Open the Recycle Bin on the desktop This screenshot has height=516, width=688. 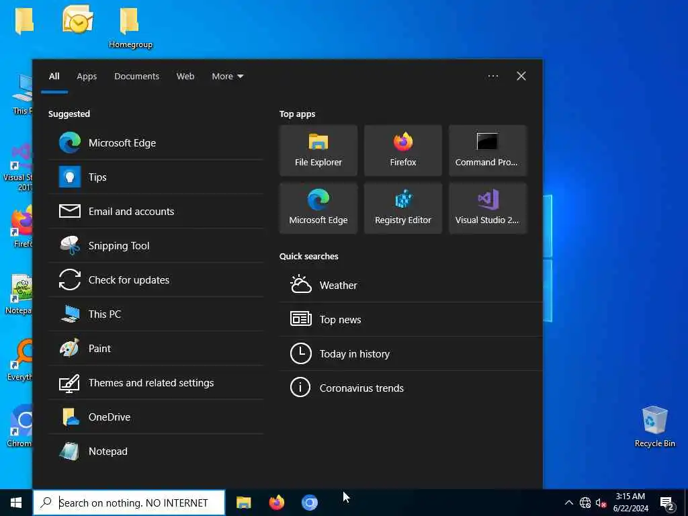(x=654, y=427)
